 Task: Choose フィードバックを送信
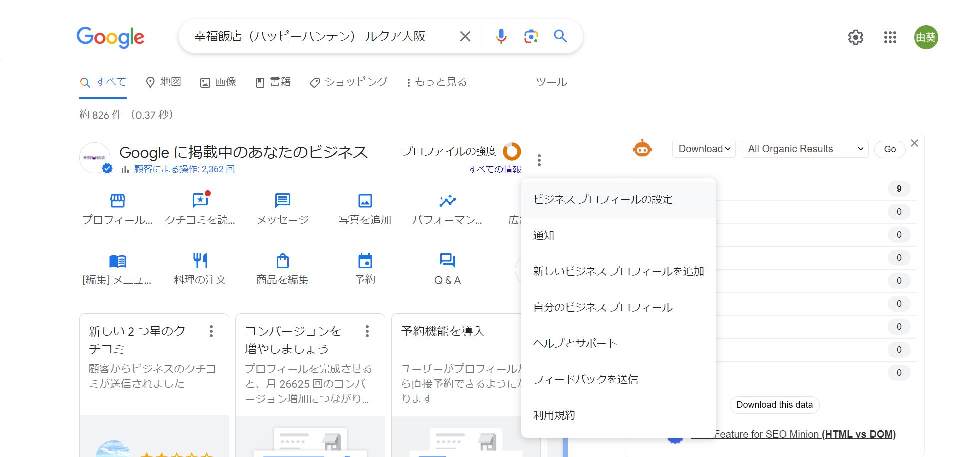pyautogui.click(x=619, y=379)
